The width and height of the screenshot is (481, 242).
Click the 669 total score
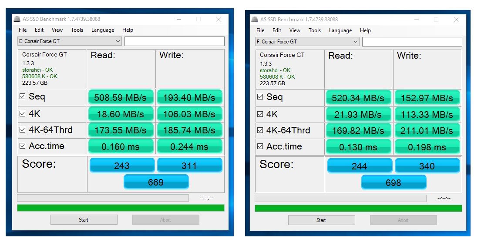click(x=156, y=182)
